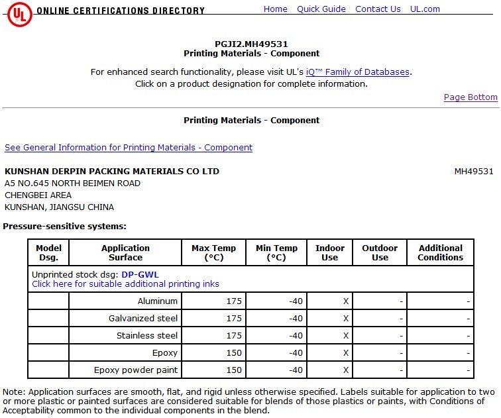Jump to Page Bottom link

click(x=471, y=97)
